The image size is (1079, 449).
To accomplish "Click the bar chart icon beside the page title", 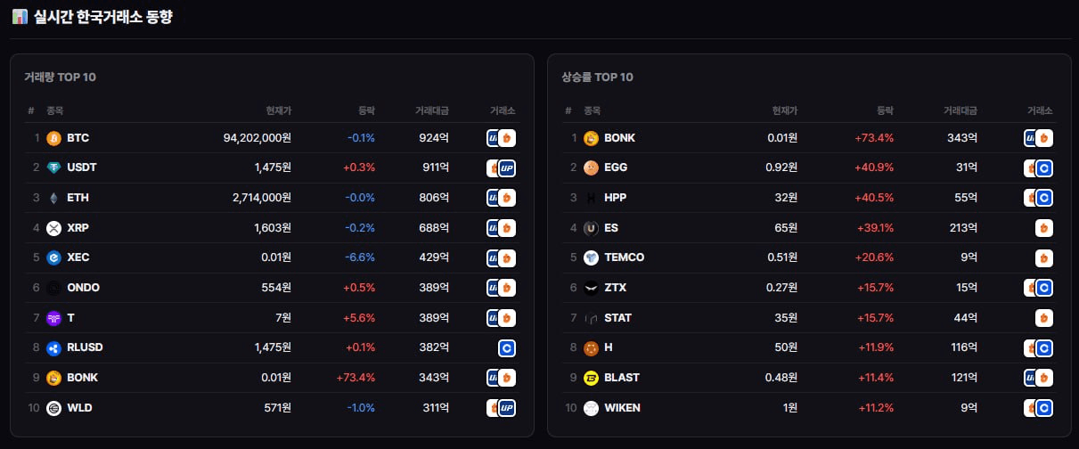I will [20, 17].
